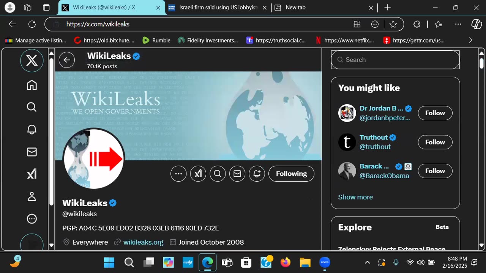
Task: Open Windows taskbar search
Action: point(129,262)
